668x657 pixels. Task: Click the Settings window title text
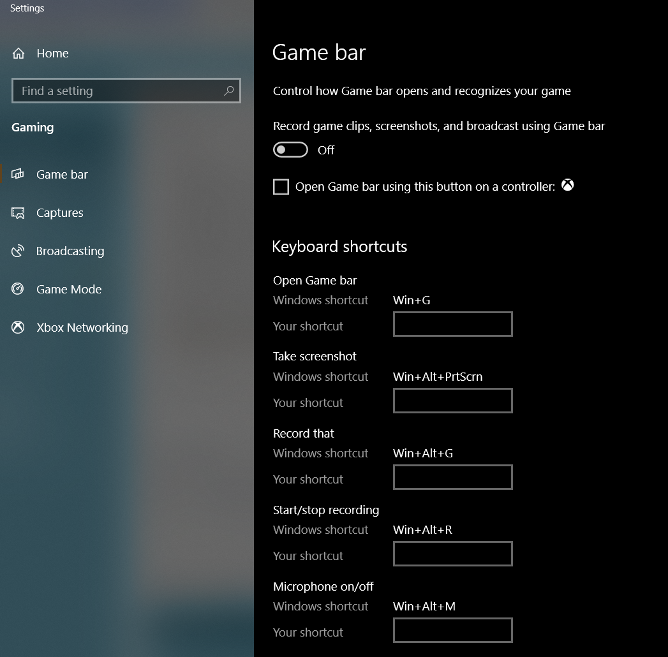point(27,8)
